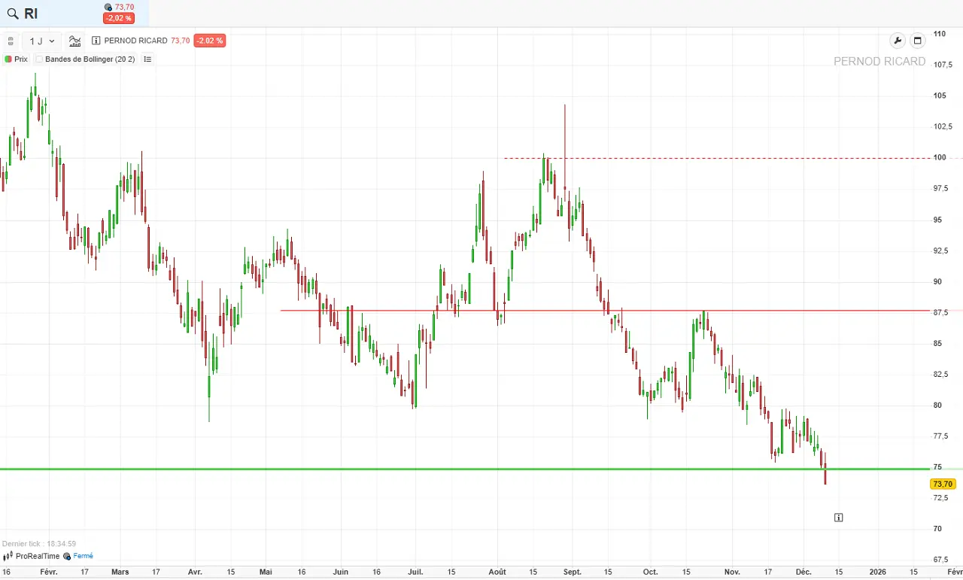This screenshot has width=963, height=580.
Task: Click the -2.02 % badge in chart toolbar
Action: [209, 41]
